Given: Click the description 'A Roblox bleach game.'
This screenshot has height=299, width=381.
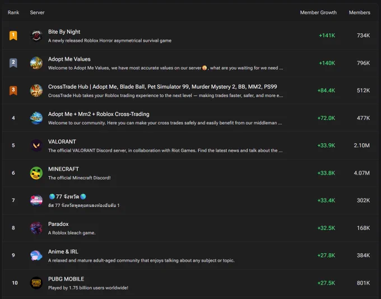Looking at the screenshot, I should coord(72,233).
